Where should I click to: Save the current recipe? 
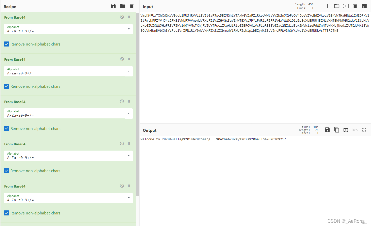113,6
